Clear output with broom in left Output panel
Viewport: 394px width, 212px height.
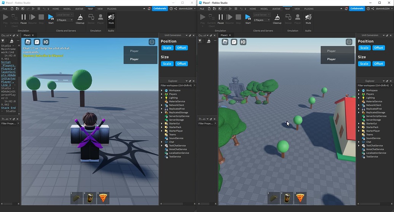coord(11,41)
